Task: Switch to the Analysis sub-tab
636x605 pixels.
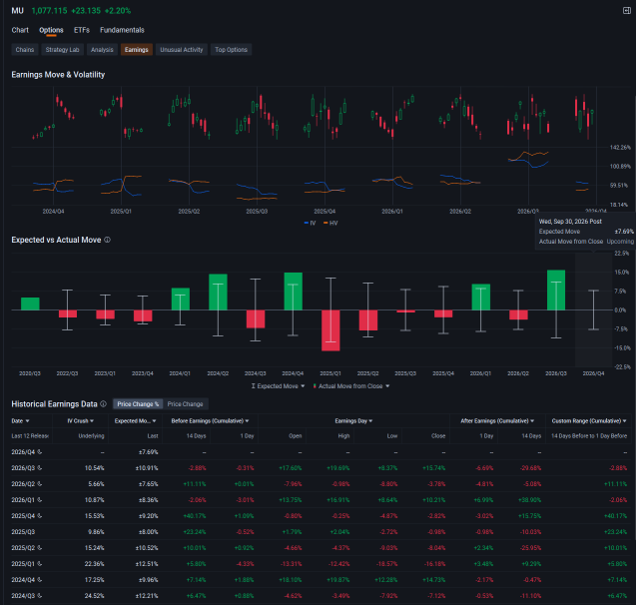Action: point(102,50)
